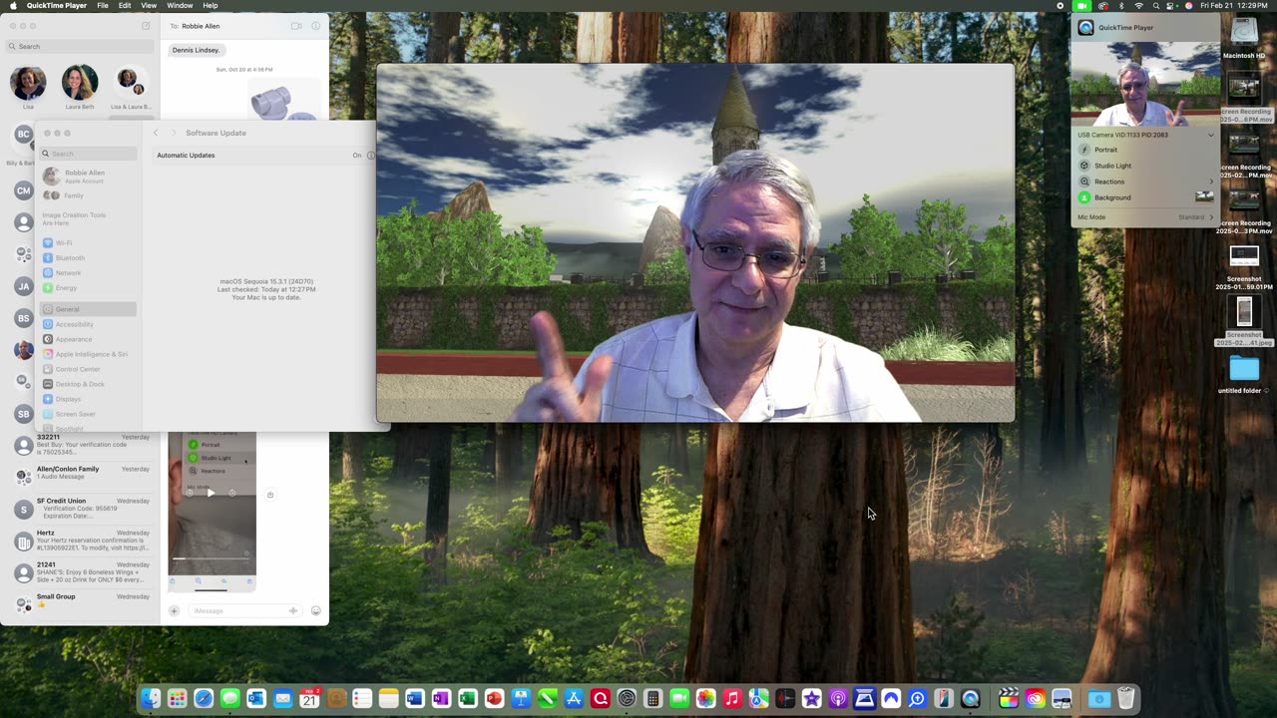This screenshot has width=1277, height=718.
Task: Select the untitled folder on desktop
Action: [x=1244, y=374]
